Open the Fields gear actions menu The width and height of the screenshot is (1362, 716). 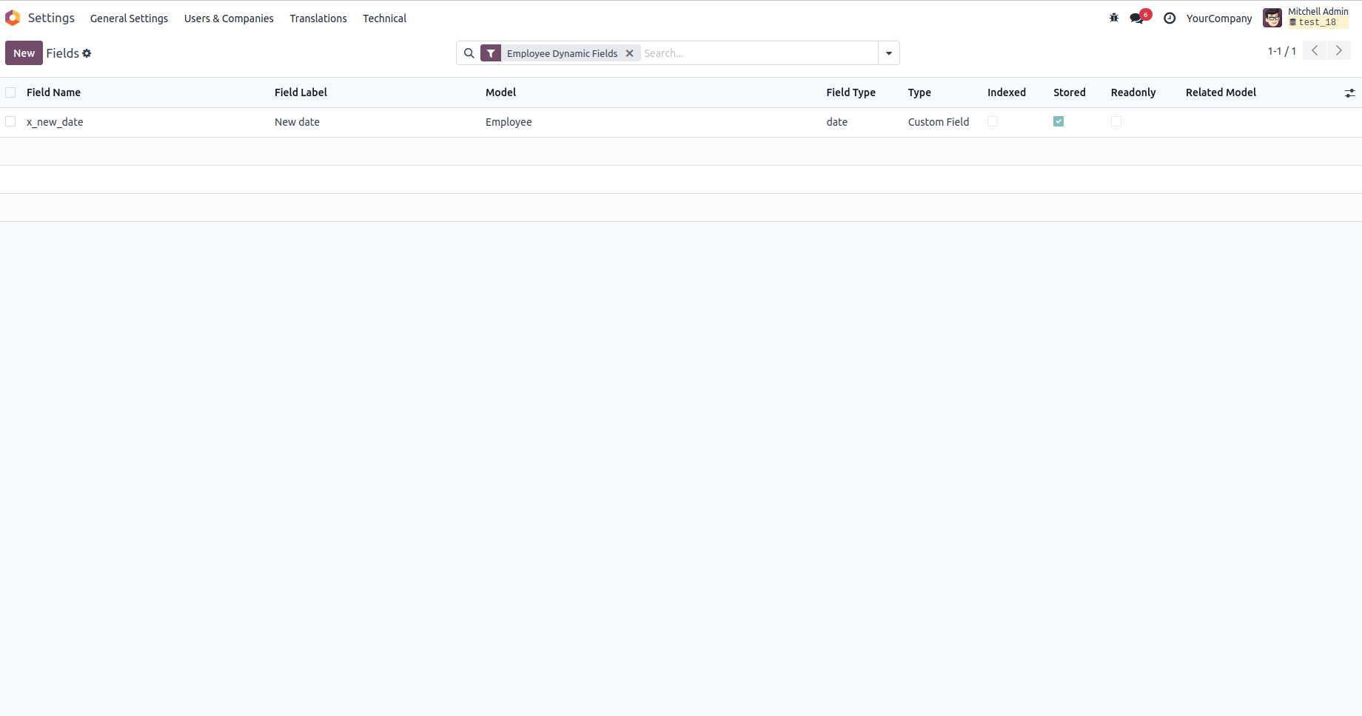click(87, 53)
